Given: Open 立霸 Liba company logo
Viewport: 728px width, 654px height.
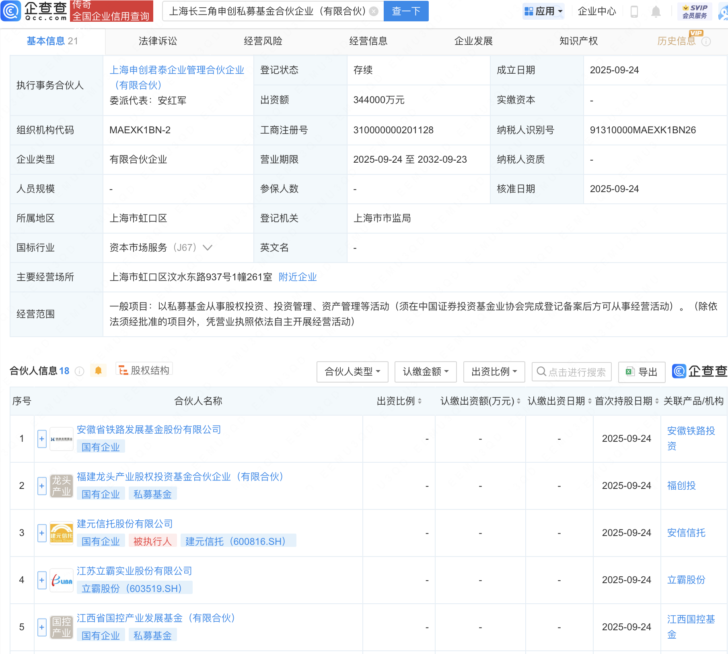Looking at the screenshot, I should pyautogui.click(x=62, y=580).
